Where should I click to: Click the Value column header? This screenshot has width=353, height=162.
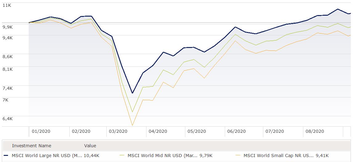point(90,146)
